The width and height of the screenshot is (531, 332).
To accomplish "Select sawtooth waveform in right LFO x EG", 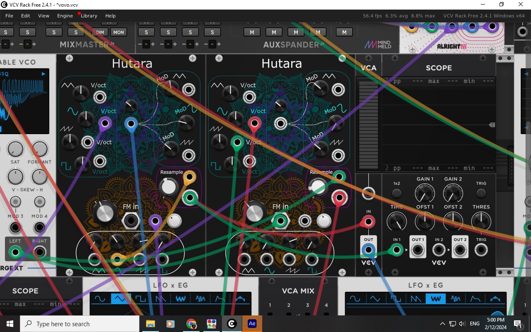I will [x=416, y=298].
